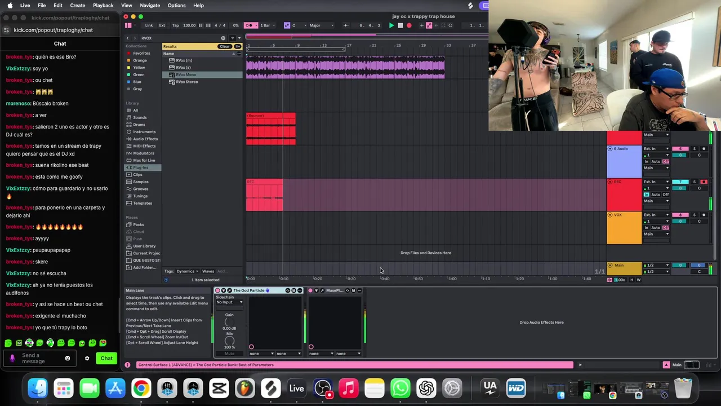Click the Tap tempo button
Viewport: 721px width, 406px height.
175,25
